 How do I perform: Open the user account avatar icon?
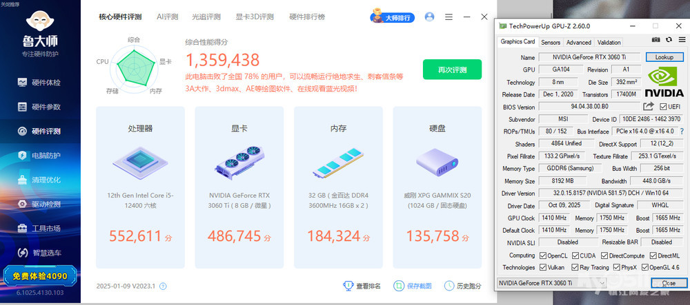click(430, 17)
